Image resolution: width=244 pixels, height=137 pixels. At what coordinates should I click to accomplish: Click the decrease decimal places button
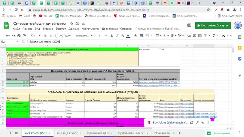coord(56,36)
